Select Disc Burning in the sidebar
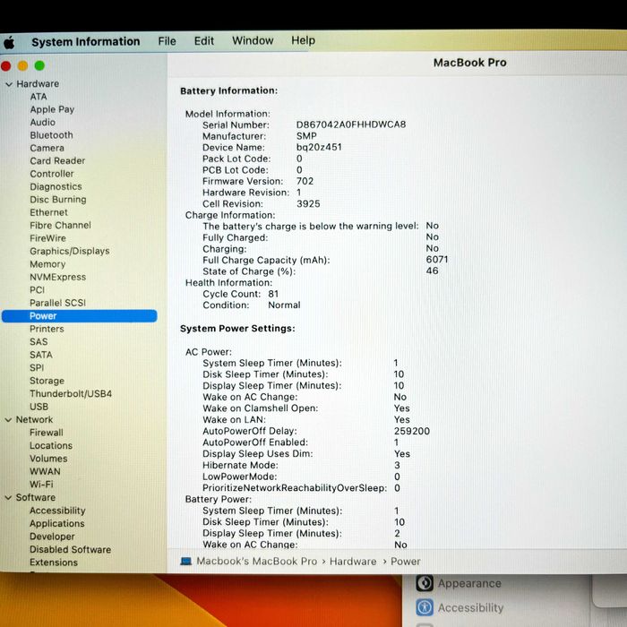The width and height of the screenshot is (627, 627). click(58, 200)
